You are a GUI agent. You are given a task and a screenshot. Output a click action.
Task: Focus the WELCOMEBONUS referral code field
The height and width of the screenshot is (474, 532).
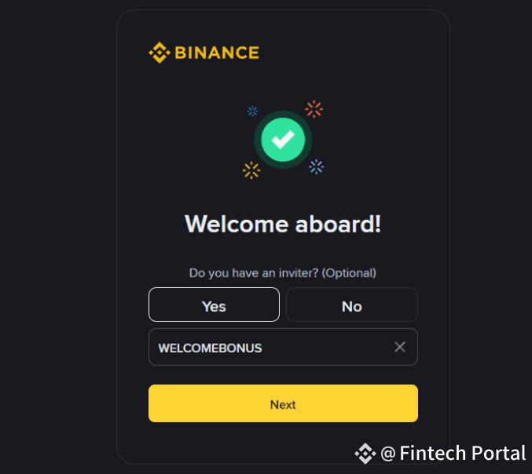coord(267,347)
